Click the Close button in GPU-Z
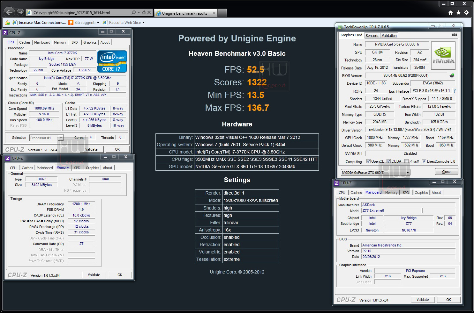 447,172
